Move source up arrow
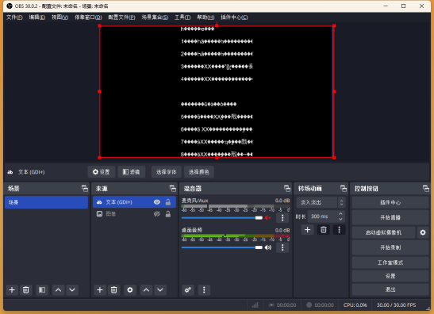This screenshot has width=434, height=314. tap(146, 290)
